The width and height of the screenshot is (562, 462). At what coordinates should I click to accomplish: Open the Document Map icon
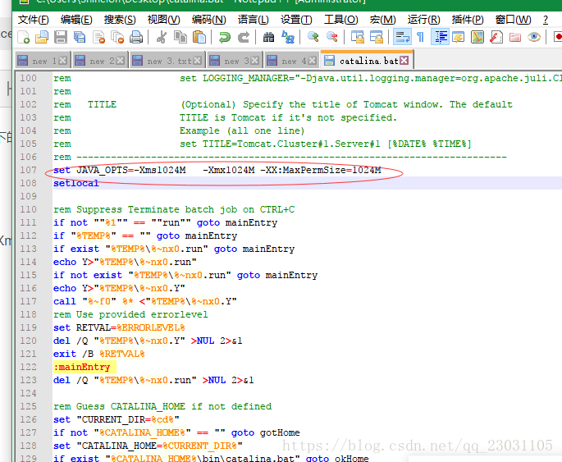click(477, 37)
